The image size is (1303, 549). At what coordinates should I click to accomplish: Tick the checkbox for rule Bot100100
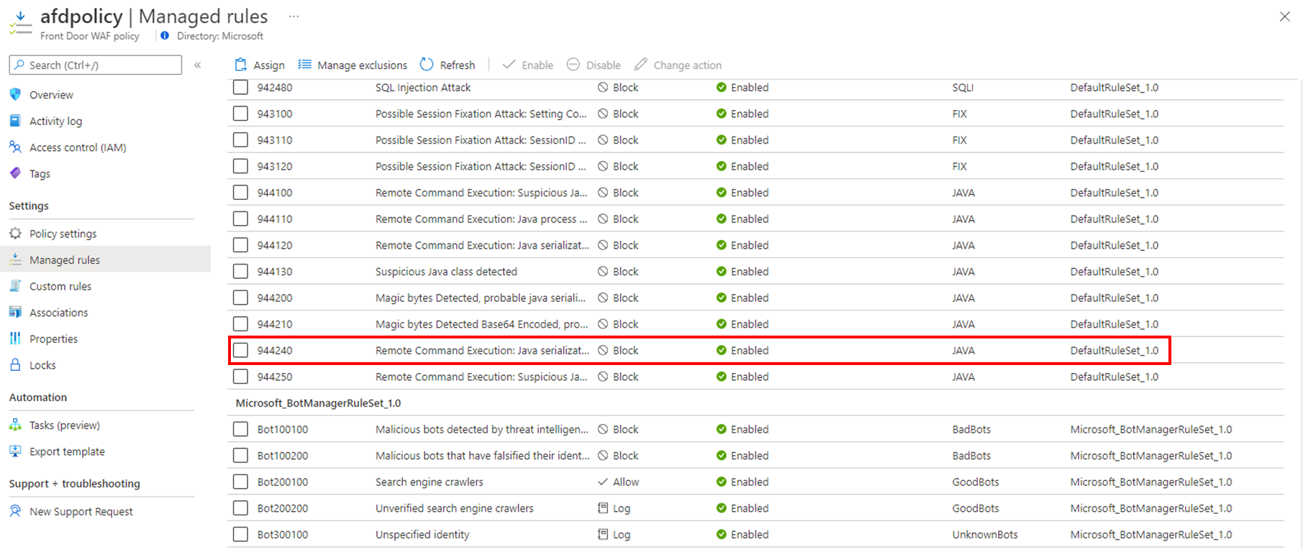coord(240,429)
